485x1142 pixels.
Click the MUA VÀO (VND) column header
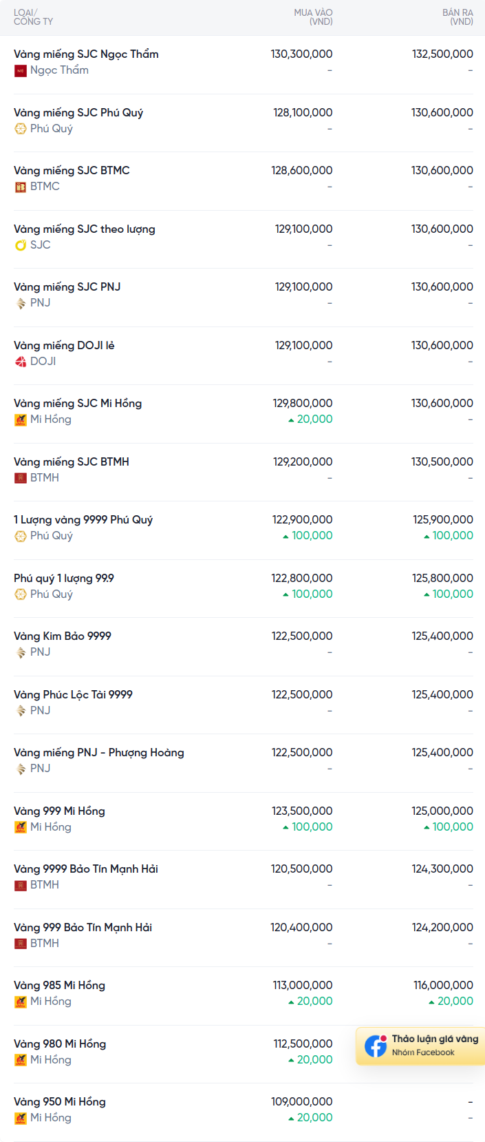point(313,17)
